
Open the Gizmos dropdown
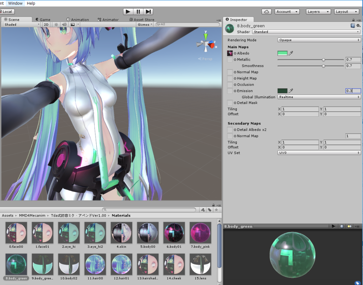click(145, 24)
